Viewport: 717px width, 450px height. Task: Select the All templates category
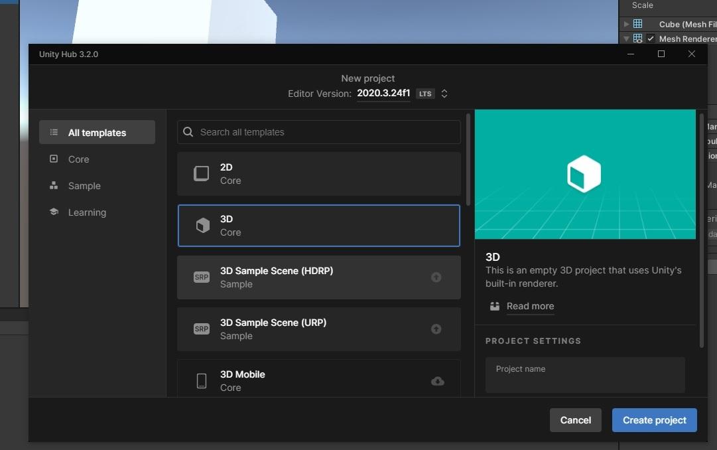point(97,132)
